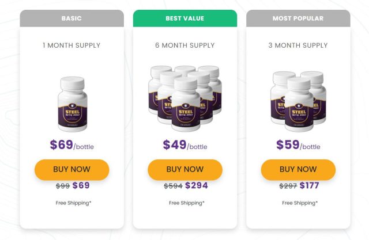Click the discounted $294 total price
The image size is (369, 240).
197,185
